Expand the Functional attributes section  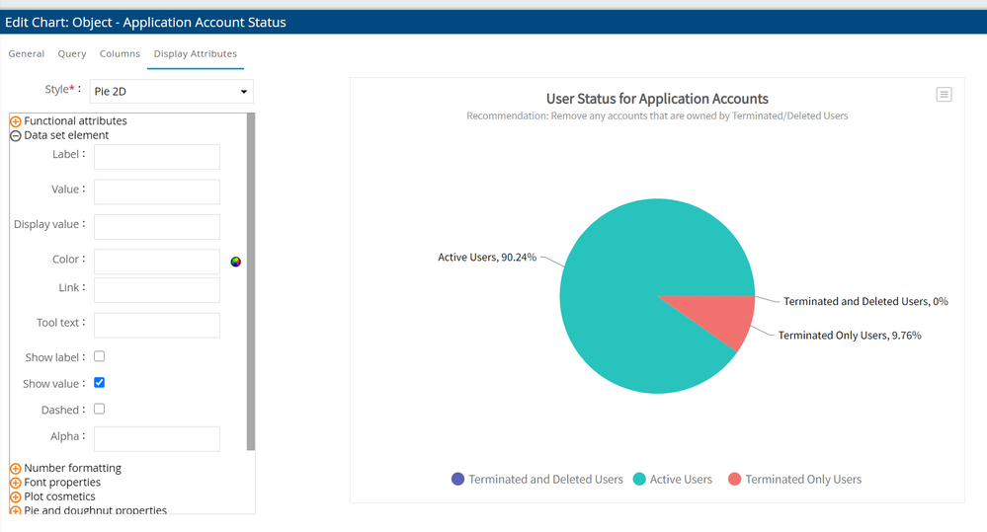click(x=16, y=121)
